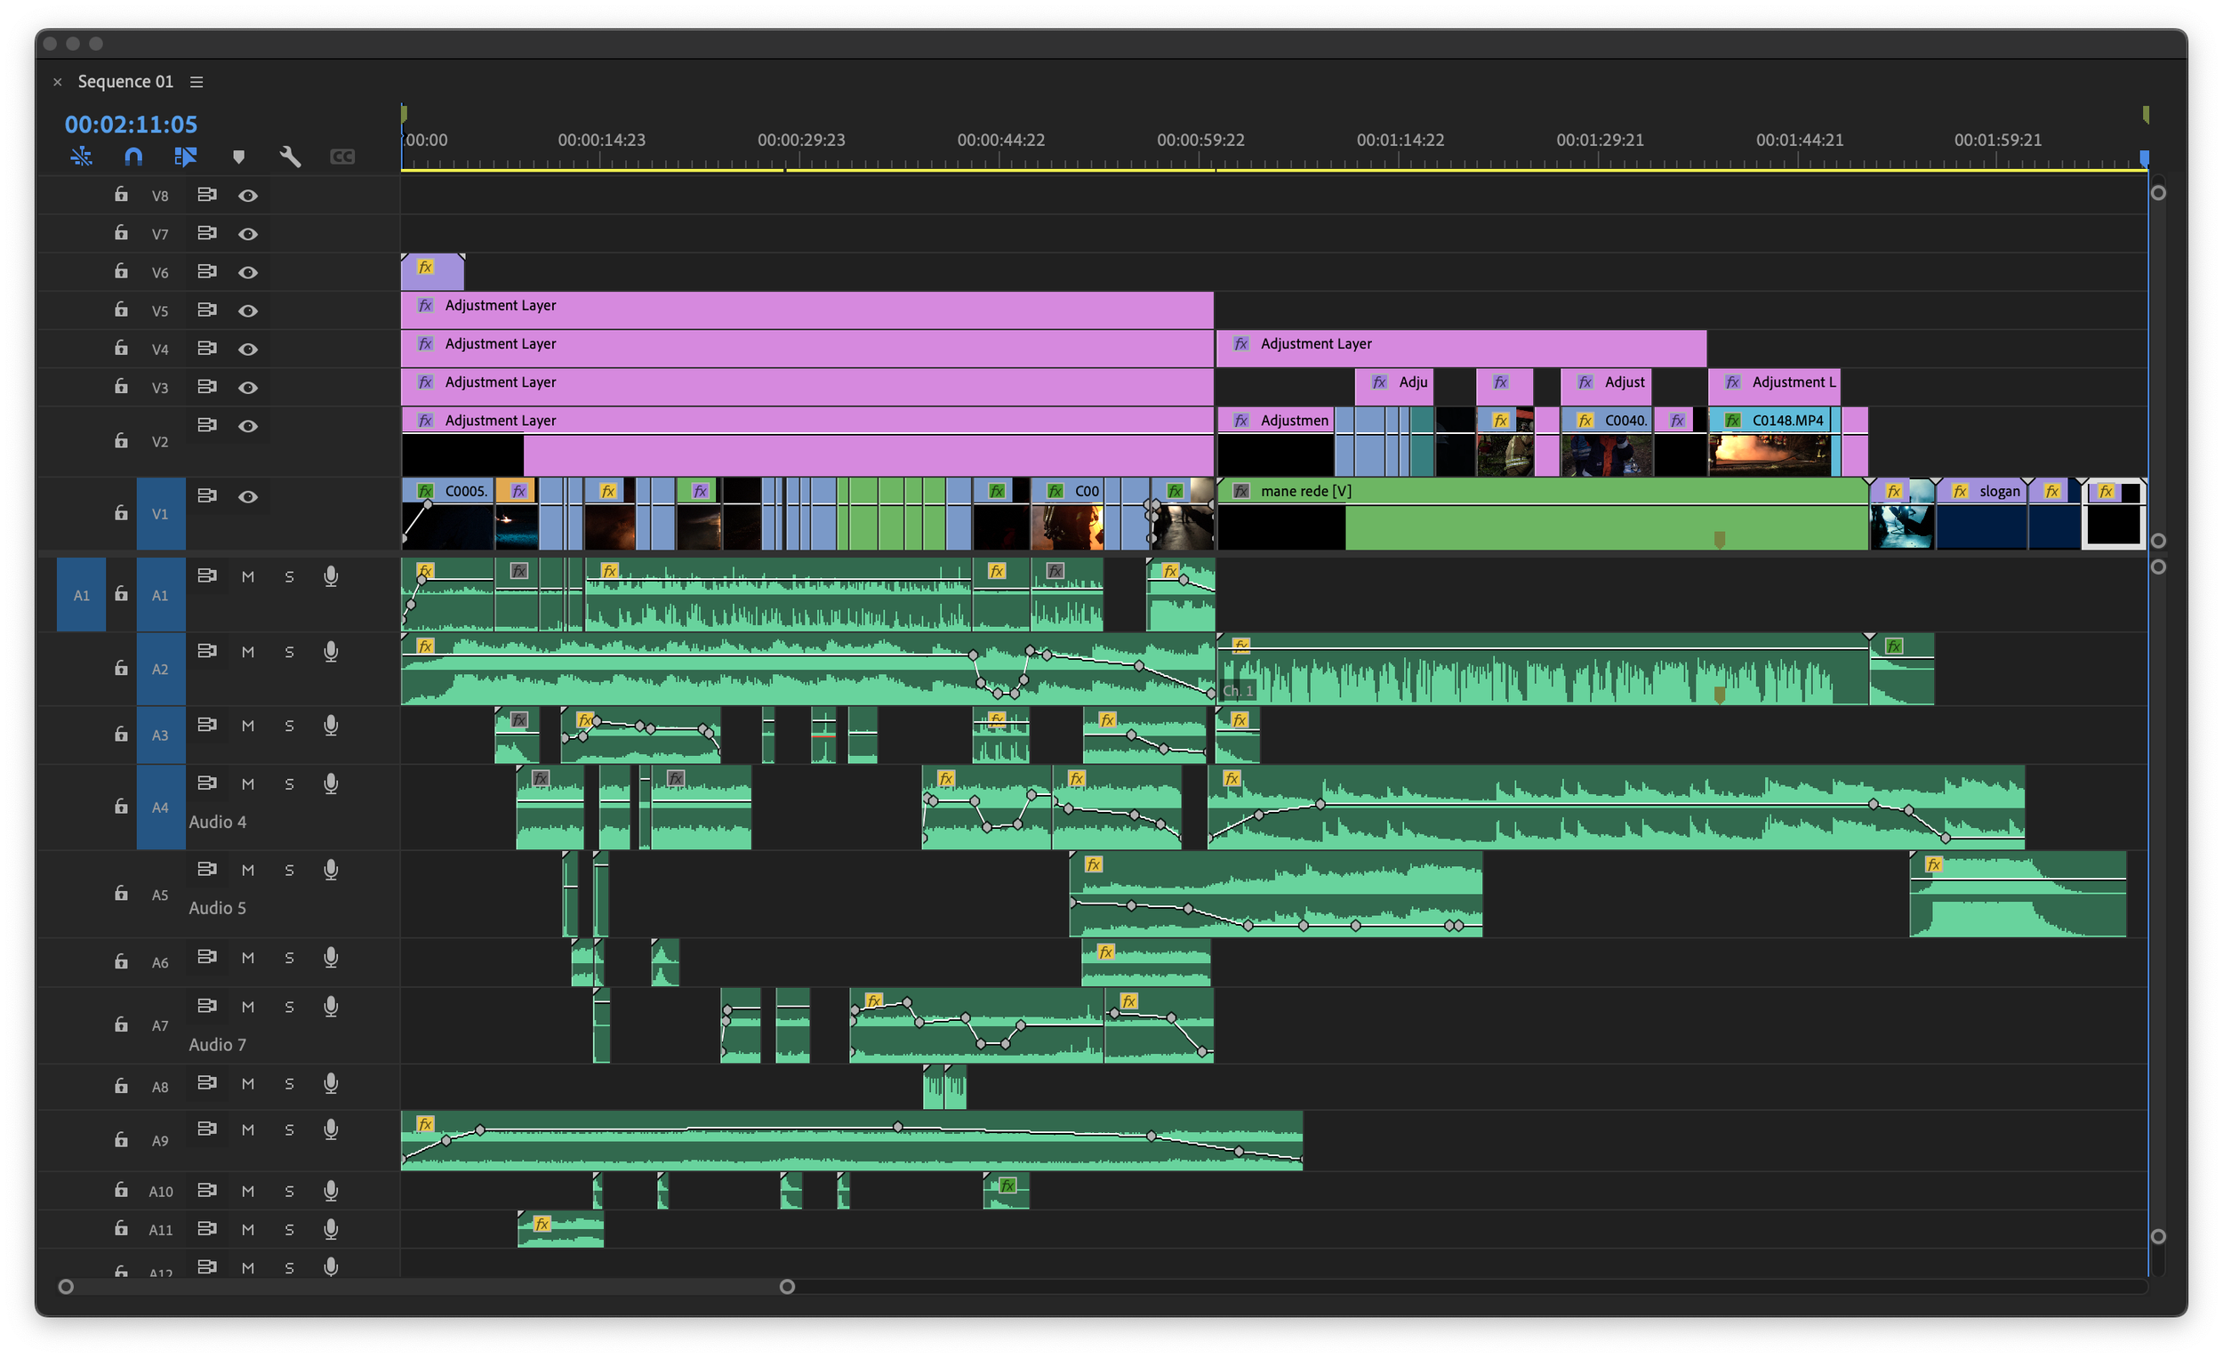
Task: Toggle the Snap magnet icon in timeline
Action: coord(132,157)
